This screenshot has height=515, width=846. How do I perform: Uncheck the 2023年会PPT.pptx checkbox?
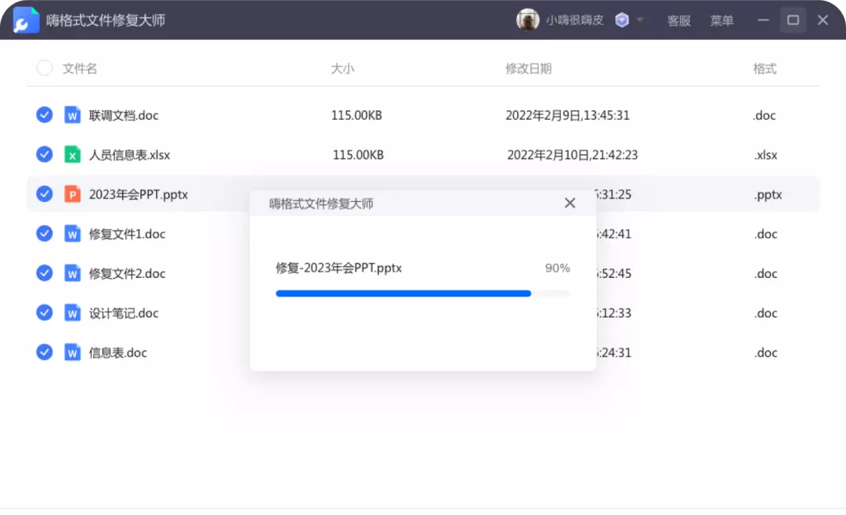pyautogui.click(x=44, y=193)
